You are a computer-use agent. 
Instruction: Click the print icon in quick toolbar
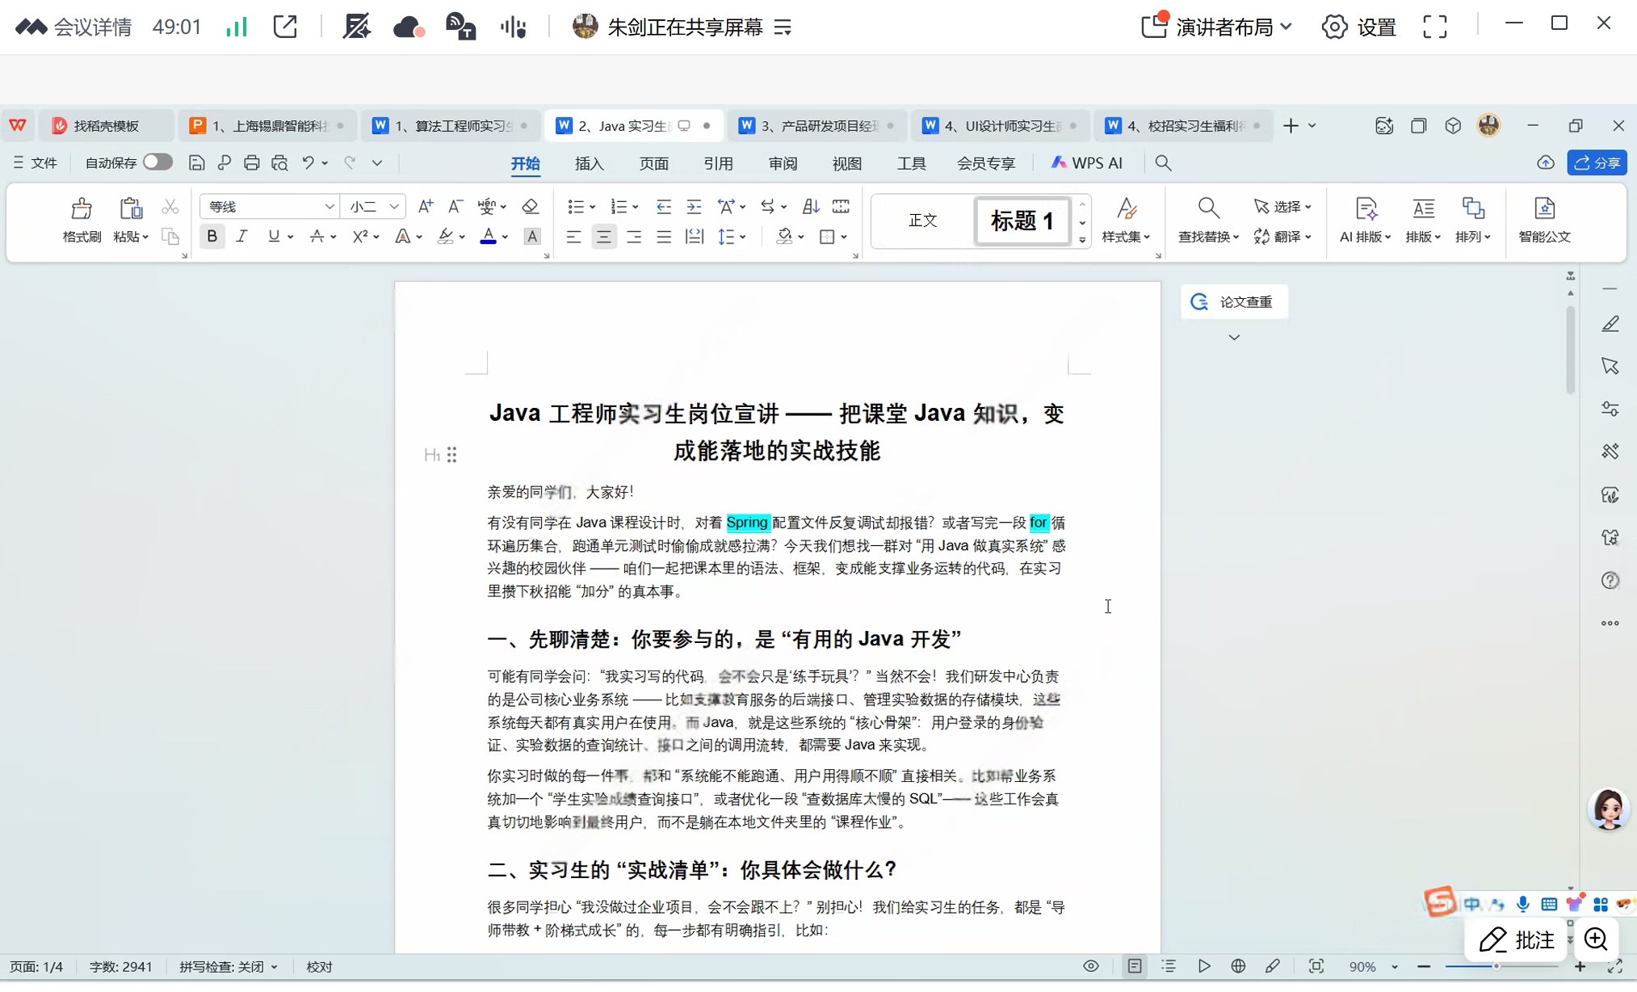[252, 163]
